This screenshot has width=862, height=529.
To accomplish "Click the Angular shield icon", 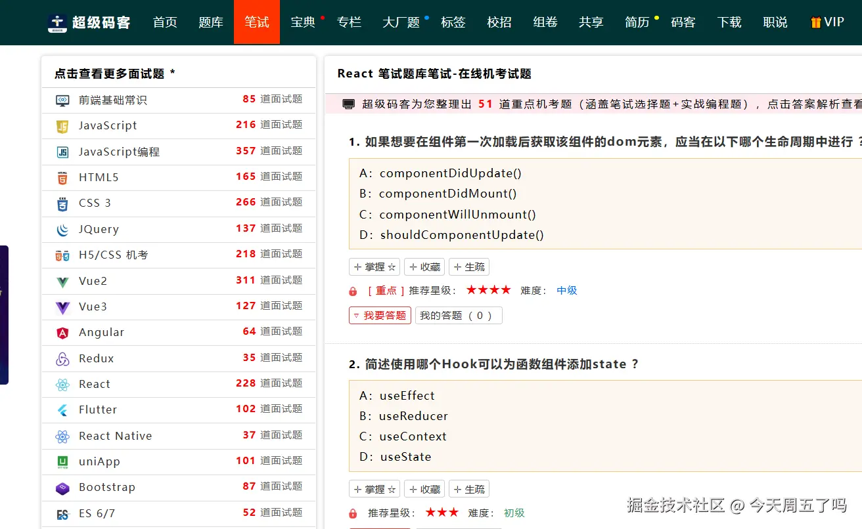I will (x=61, y=332).
